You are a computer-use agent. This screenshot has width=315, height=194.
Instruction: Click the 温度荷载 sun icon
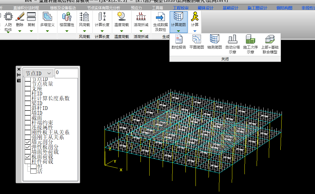[122, 16]
